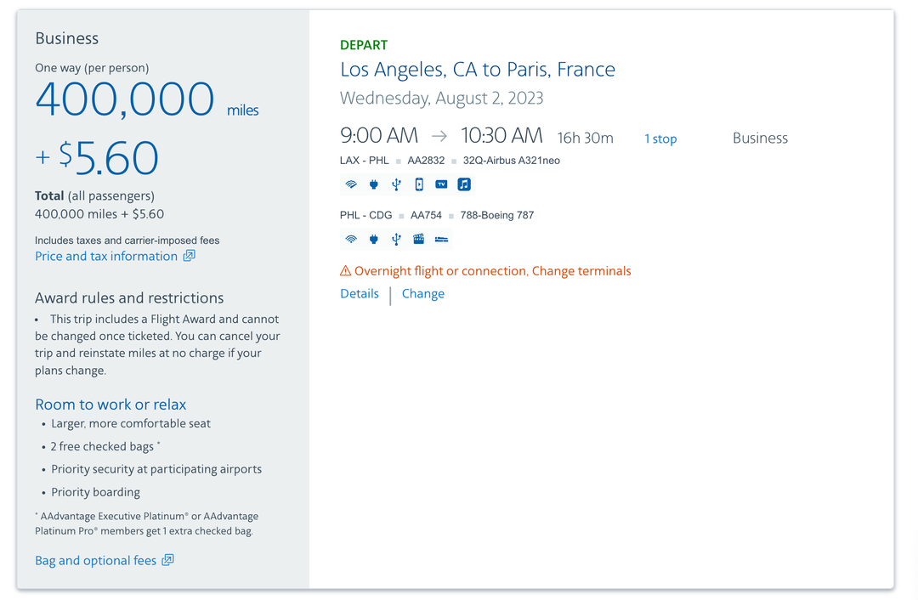
Task: Click the external link icon beside Price and tax information
Action: 188,255
